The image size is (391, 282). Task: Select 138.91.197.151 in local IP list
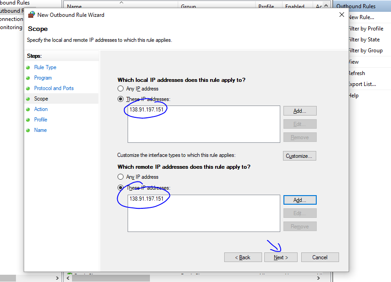(146, 110)
